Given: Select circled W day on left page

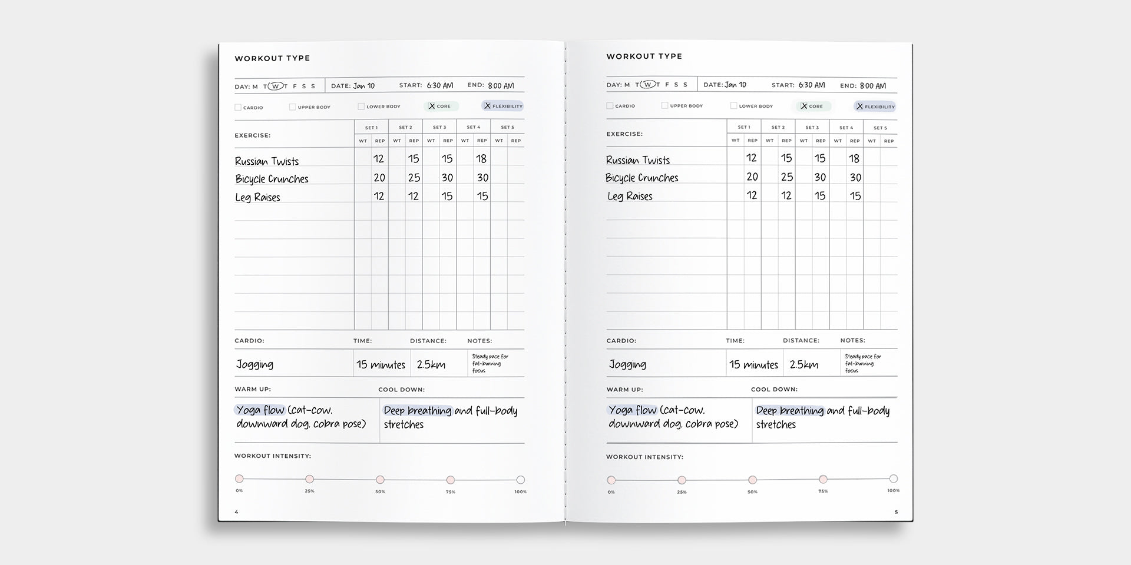Looking at the screenshot, I should click(275, 87).
